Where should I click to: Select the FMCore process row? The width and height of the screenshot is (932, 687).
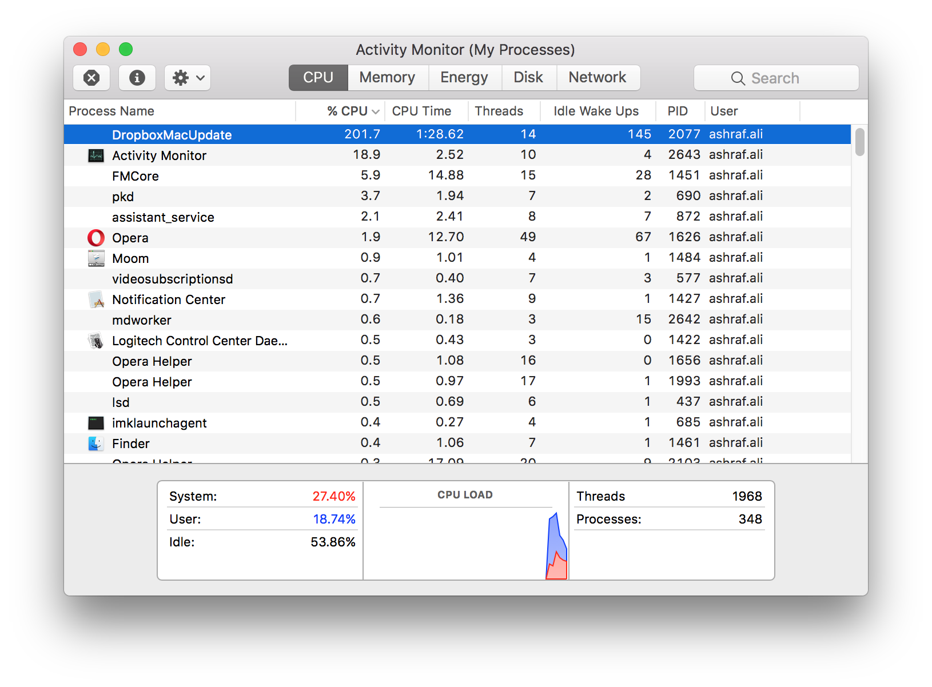(x=457, y=175)
